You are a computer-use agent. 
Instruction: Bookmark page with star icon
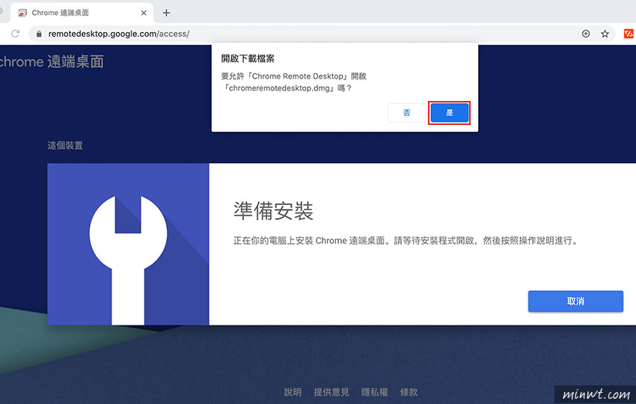(605, 34)
